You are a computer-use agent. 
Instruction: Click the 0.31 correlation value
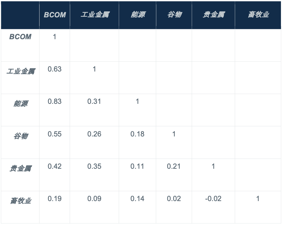[x=94, y=101]
